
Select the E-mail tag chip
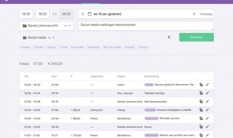(x=63, y=47)
